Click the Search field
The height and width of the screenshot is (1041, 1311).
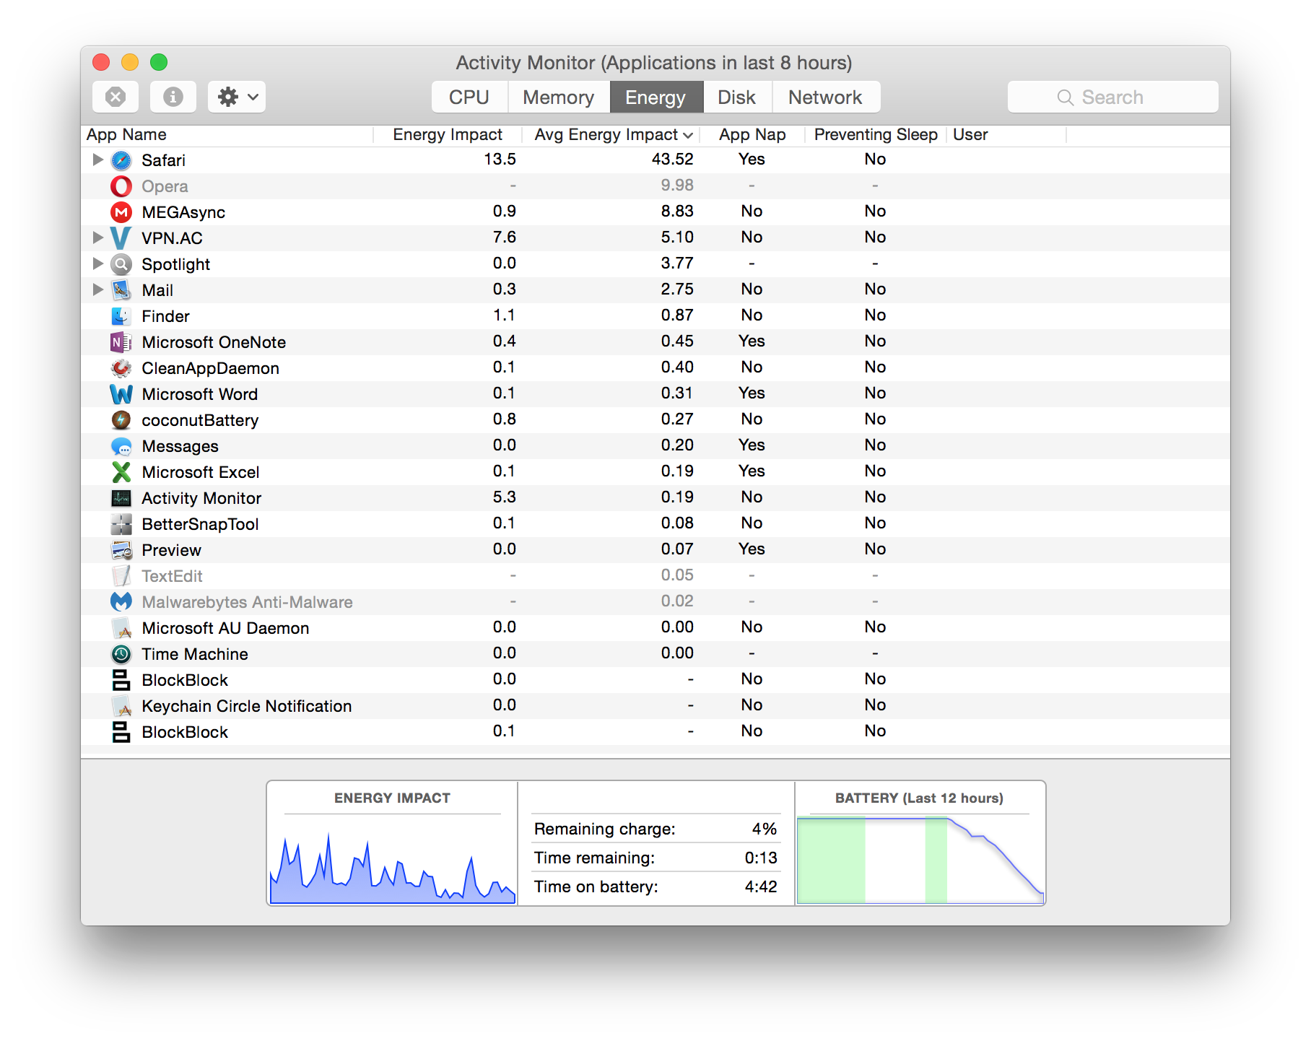[1112, 97]
